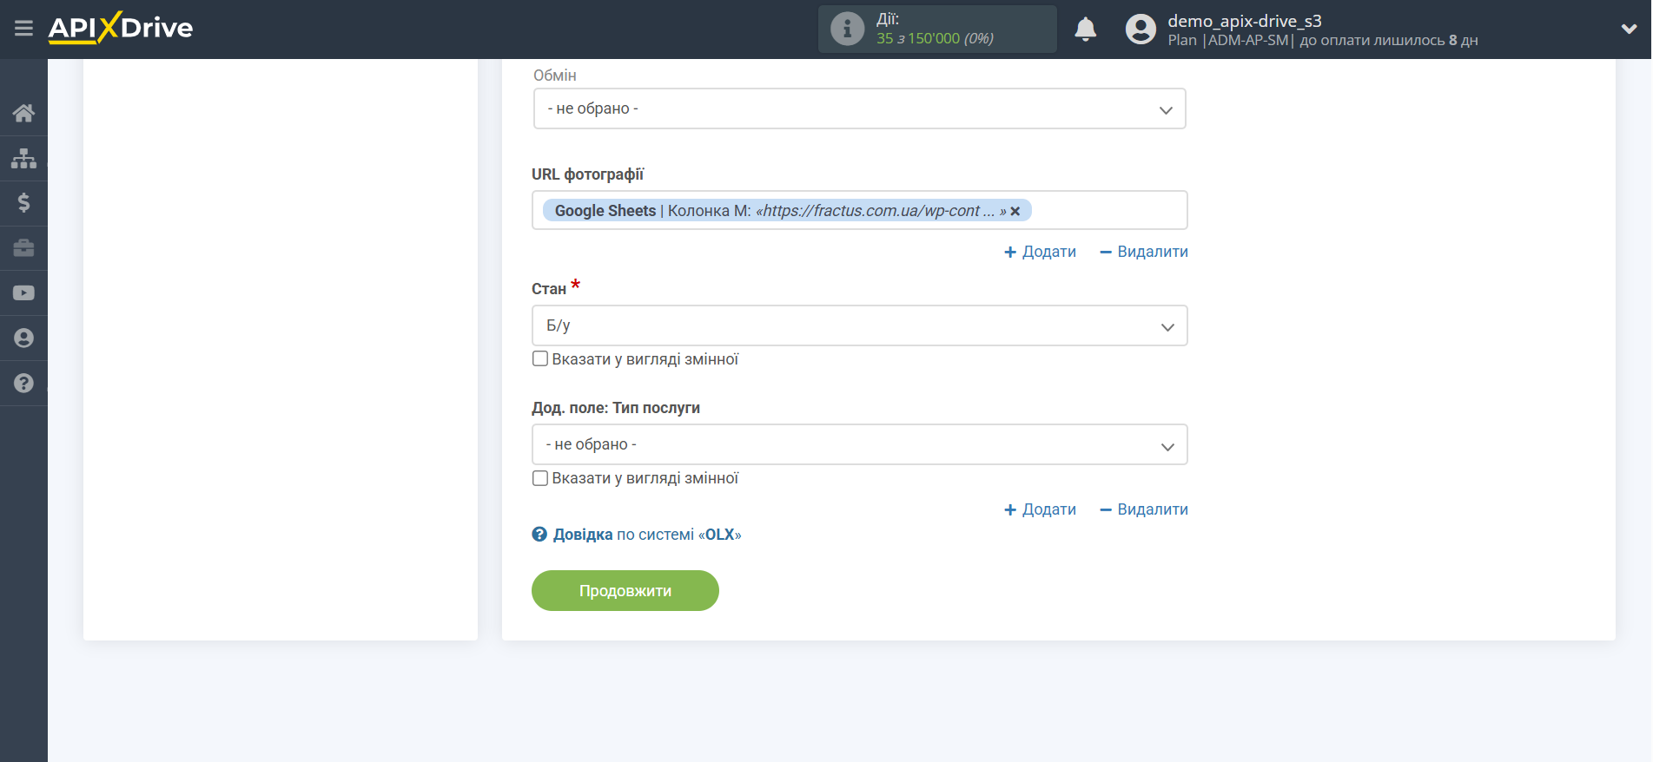Expand the account menu chevron
This screenshot has width=1653, height=762.
[x=1629, y=29]
